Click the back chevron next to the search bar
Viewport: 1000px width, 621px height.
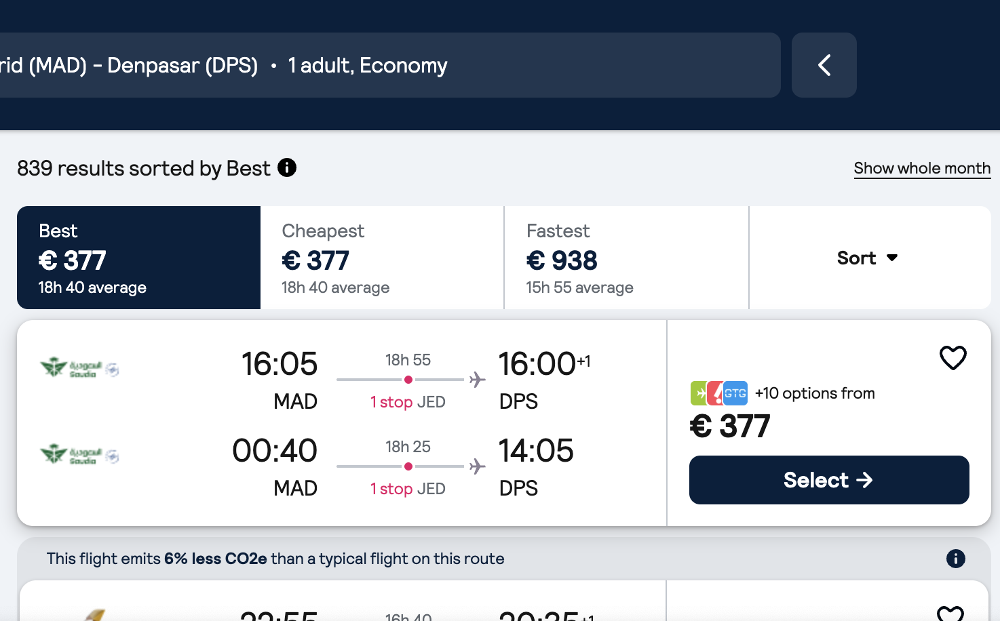pyautogui.click(x=824, y=65)
